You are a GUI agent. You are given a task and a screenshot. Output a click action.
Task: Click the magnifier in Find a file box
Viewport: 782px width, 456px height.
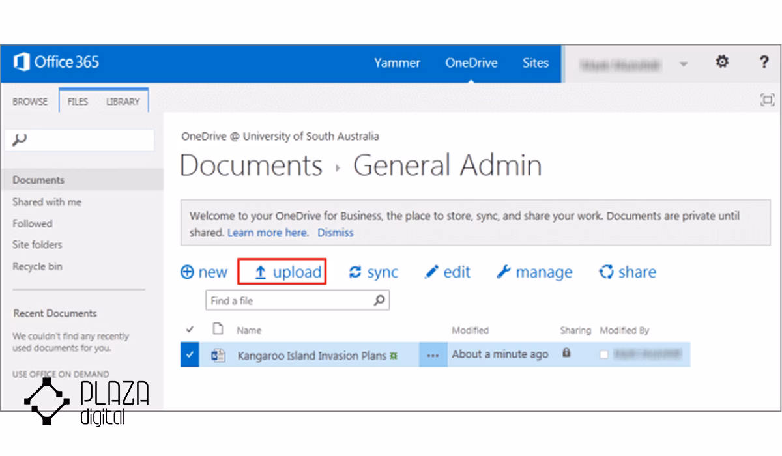pyautogui.click(x=379, y=300)
